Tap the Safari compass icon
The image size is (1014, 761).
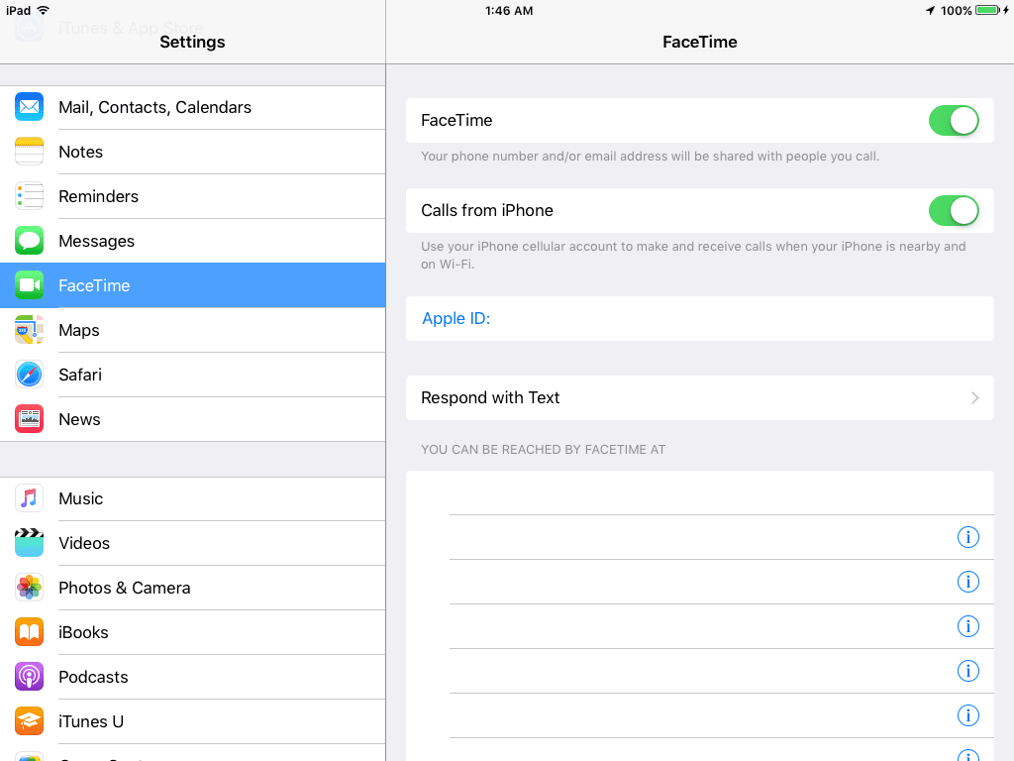click(29, 375)
